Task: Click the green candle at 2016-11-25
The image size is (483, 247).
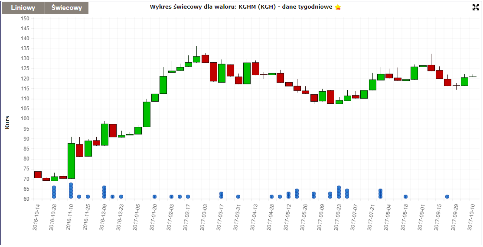Action: click(x=88, y=149)
